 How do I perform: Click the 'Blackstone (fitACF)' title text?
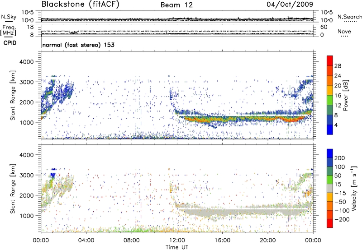click(81, 4)
